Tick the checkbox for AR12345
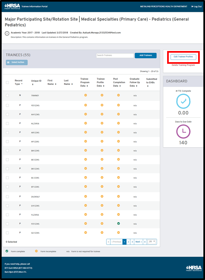 [7, 132]
